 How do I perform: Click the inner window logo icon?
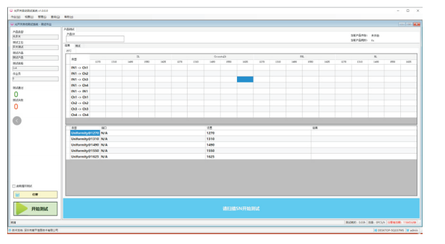click(12, 24)
